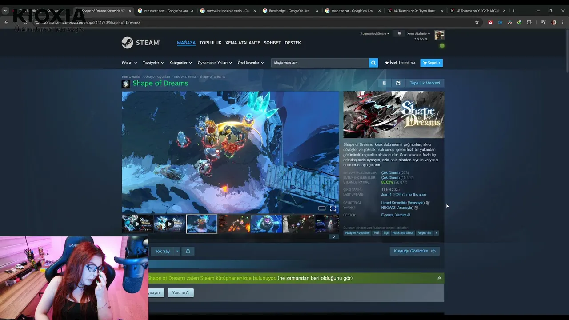Select the second trailer video thumbnail

169,224
